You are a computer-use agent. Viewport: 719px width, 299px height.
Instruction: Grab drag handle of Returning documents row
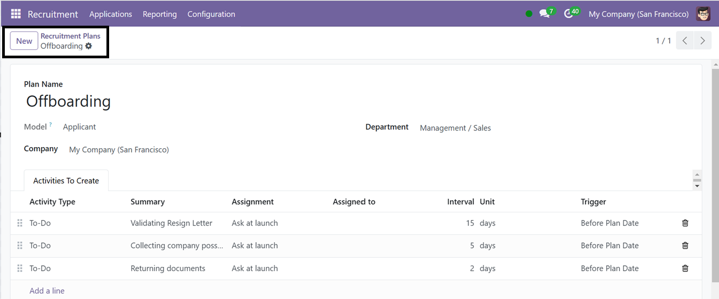20,268
